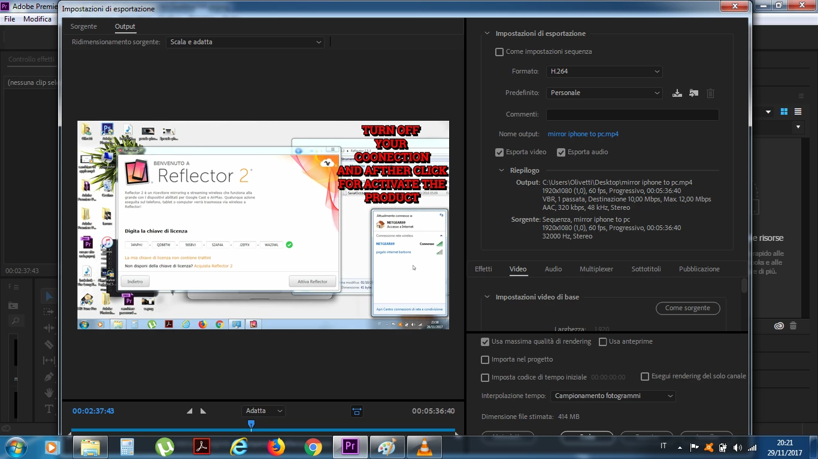The width and height of the screenshot is (818, 459).
Task: Select the Hand tool
Action: click(x=49, y=393)
